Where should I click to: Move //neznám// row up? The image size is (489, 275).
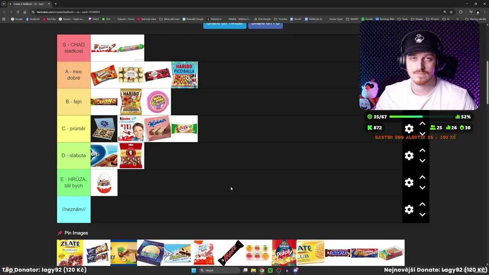pos(422,204)
